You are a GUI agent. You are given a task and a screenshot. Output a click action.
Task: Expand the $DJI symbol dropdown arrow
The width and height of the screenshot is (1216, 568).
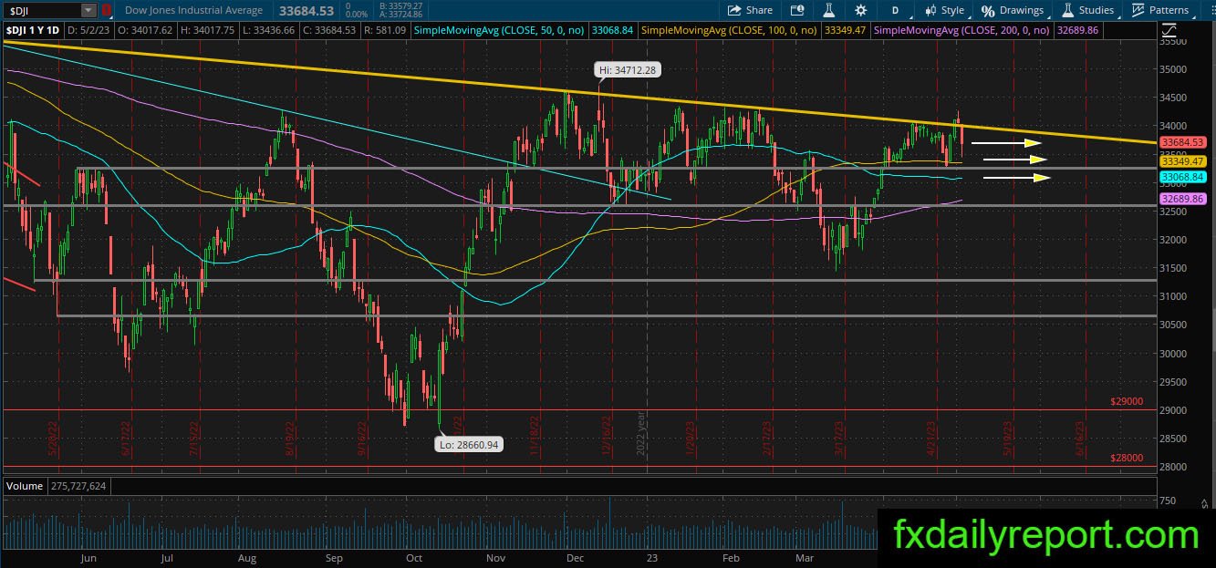pyautogui.click(x=88, y=10)
